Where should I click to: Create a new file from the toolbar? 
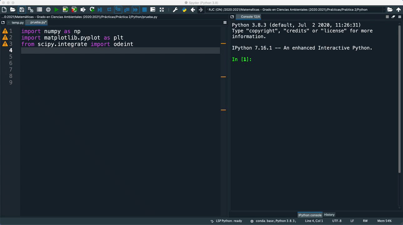point(4,10)
